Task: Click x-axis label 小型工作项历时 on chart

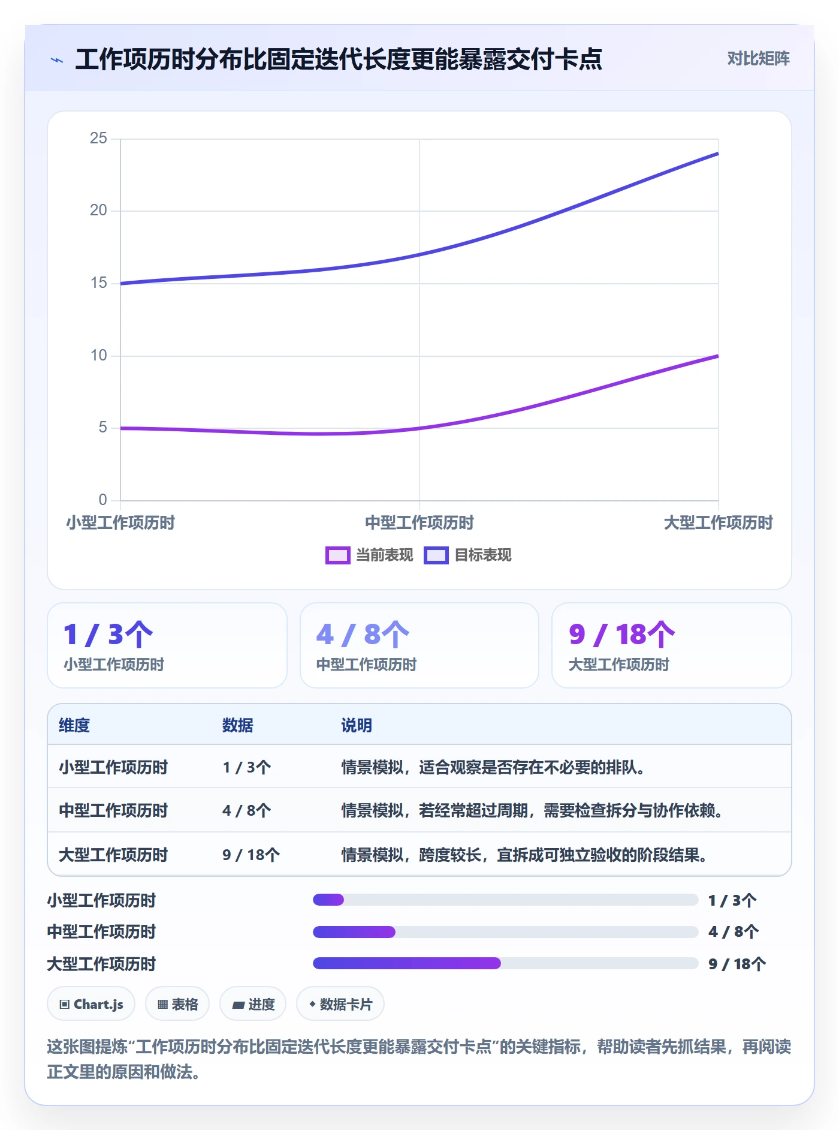Action: tap(120, 523)
